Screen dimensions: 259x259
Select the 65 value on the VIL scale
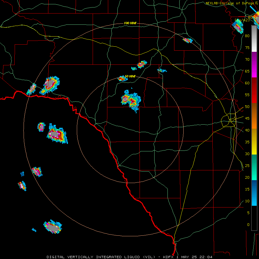click(247, 71)
